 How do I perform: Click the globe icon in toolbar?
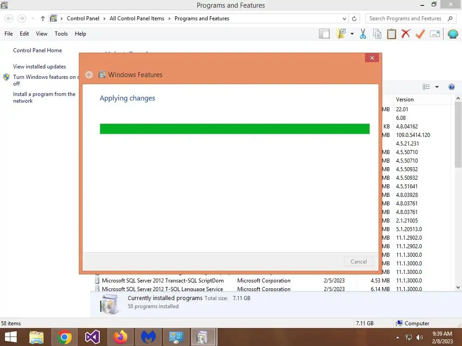(453, 34)
